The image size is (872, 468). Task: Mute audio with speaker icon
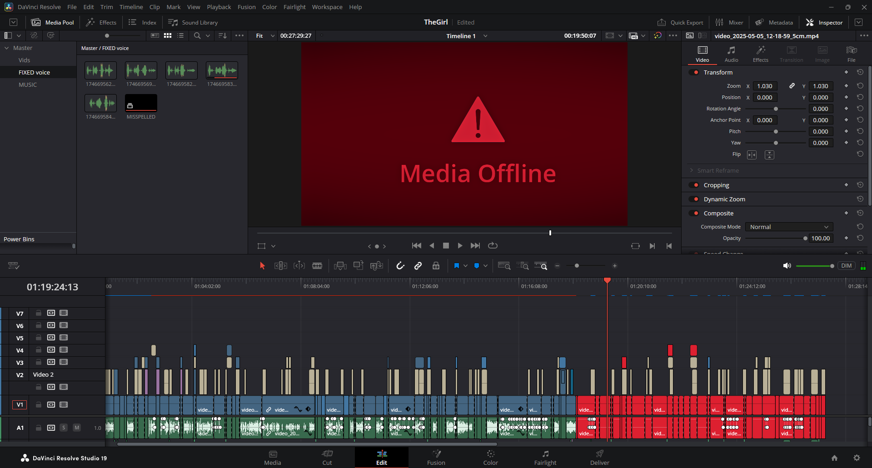coord(787,266)
